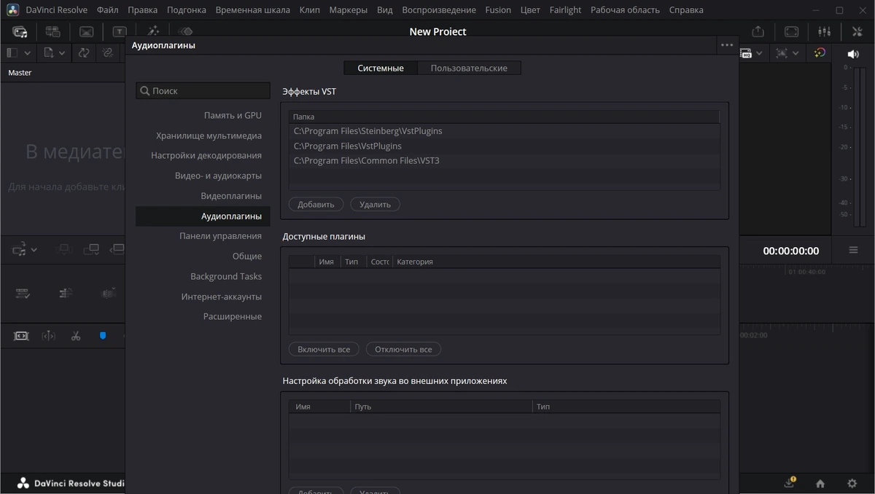The height and width of the screenshot is (494, 875).
Task: Open the Файл menu
Action: tap(107, 10)
